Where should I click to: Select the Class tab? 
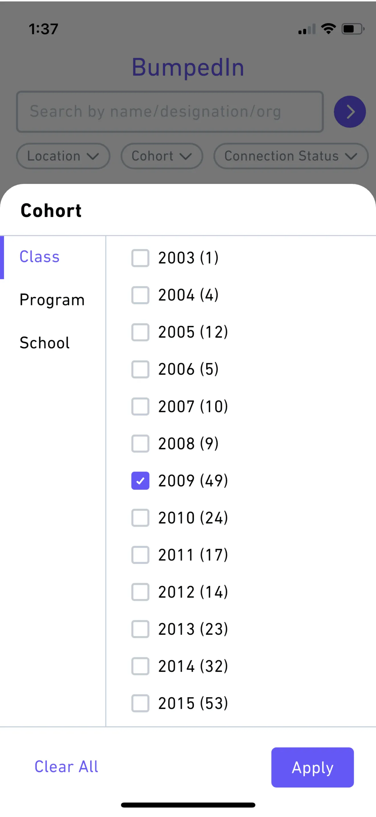pos(40,257)
